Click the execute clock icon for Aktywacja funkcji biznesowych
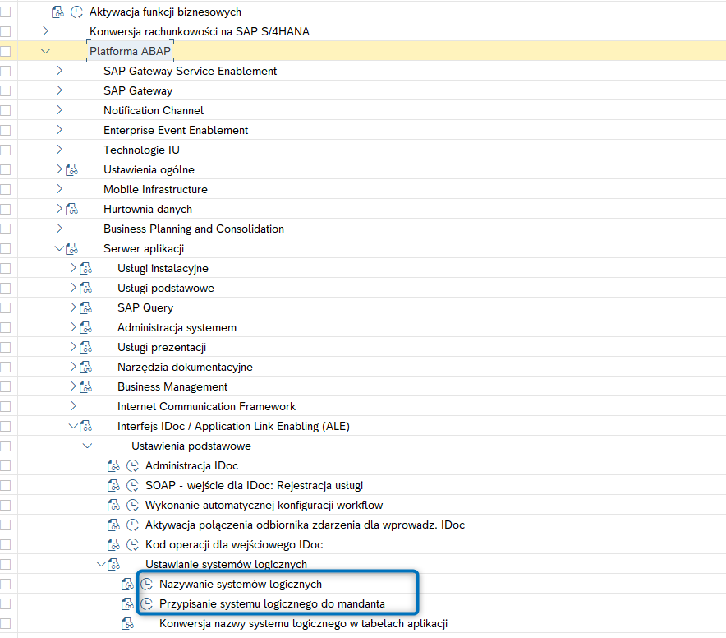This screenshot has width=726, height=638. [x=77, y=12]
